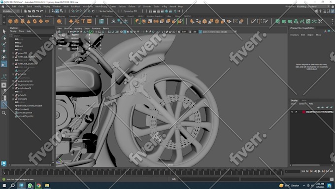Select the arrow Select tool in the toolbox
Screen dimensions: 335x189
(4, 32)
